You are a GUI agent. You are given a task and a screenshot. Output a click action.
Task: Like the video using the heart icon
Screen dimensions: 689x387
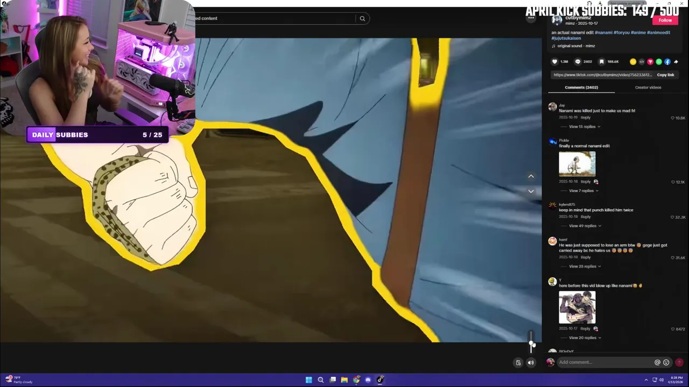(x=554, y=62)
